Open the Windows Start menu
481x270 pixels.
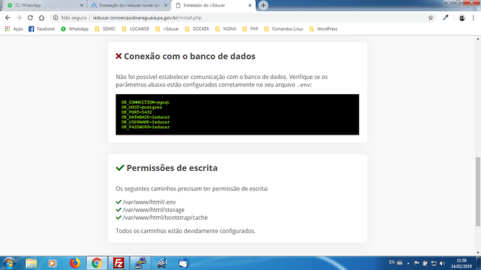point(9,263)
